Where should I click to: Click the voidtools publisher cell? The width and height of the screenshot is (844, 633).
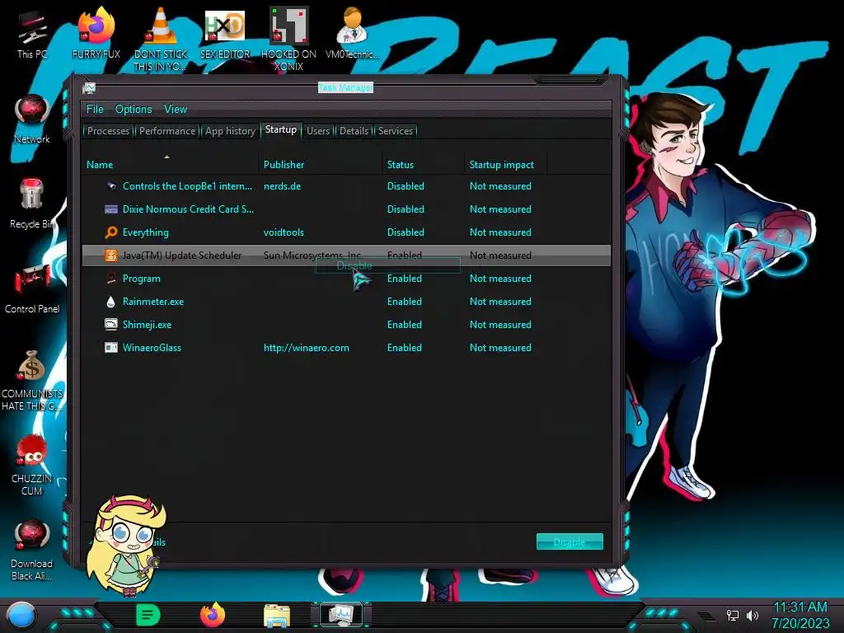tap(284, 232)
